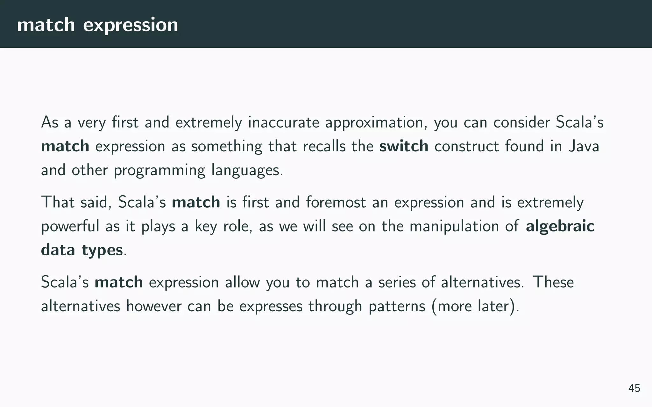The height and width of the screenshot is (407, 652).
Task: Click the bold 'match' in first paragraph
Action: [x=65, y=146]
